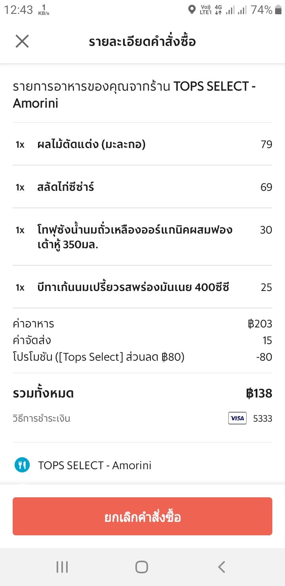Screen dimensions: 285x586
Task: Open Android recent apps button
Action: pyautogui.click(x=62, y=567)
